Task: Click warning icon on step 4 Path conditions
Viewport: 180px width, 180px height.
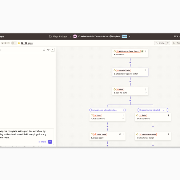Action: tap(92, 115)
